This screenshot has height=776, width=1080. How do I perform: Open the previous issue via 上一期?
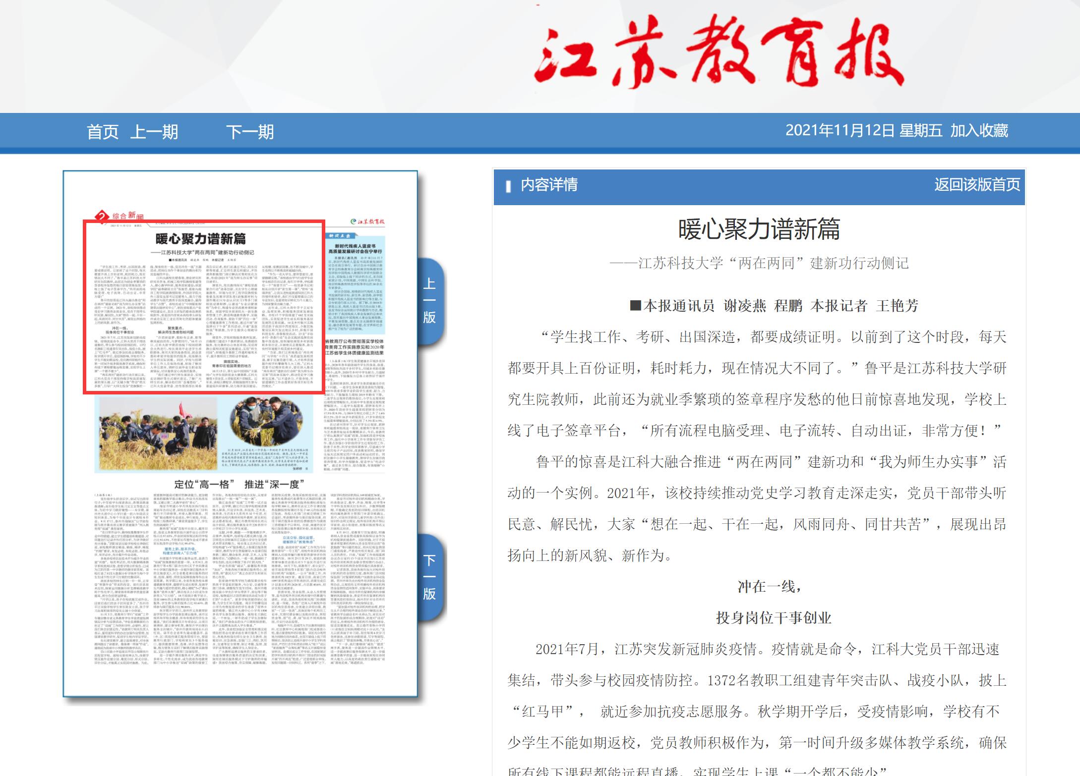coord(154,132)
